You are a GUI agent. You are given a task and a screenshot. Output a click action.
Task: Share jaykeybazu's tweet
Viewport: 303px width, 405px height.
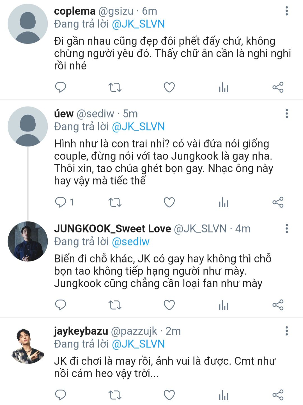point(278,395)
